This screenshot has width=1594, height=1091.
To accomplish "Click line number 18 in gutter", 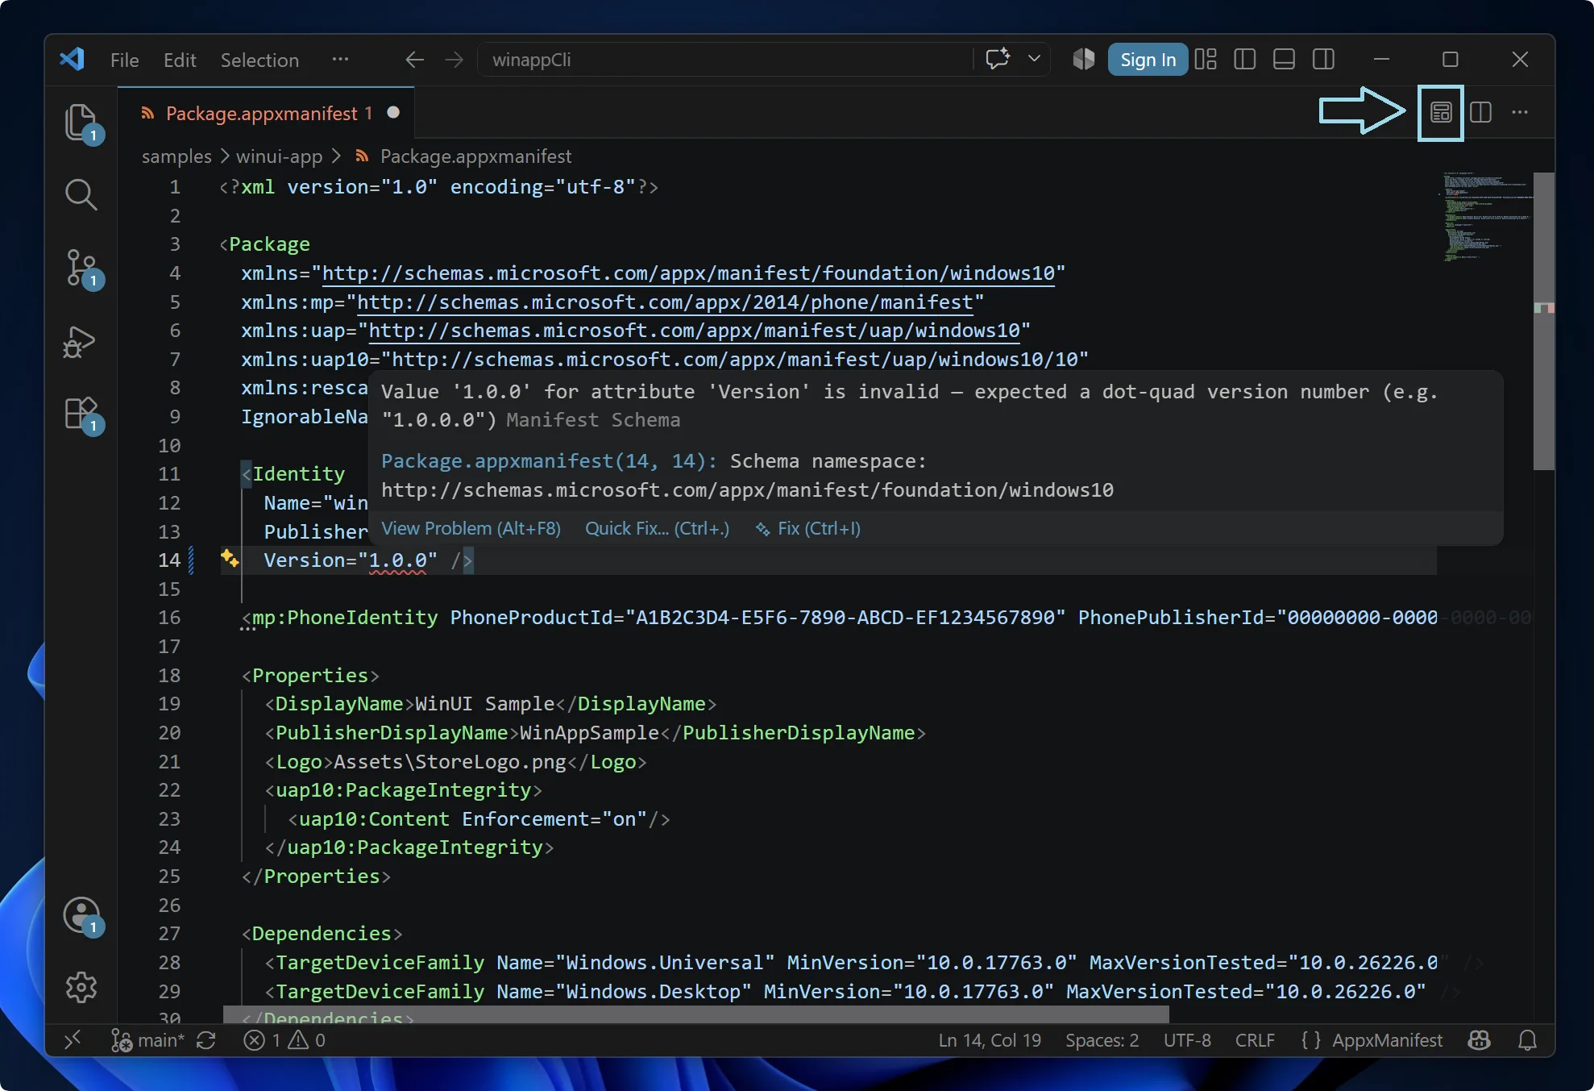I will point(169,676).
